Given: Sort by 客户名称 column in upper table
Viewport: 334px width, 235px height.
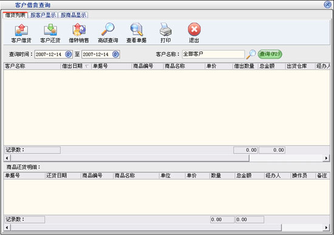Looking at the screenshot, I should [32, 66].
